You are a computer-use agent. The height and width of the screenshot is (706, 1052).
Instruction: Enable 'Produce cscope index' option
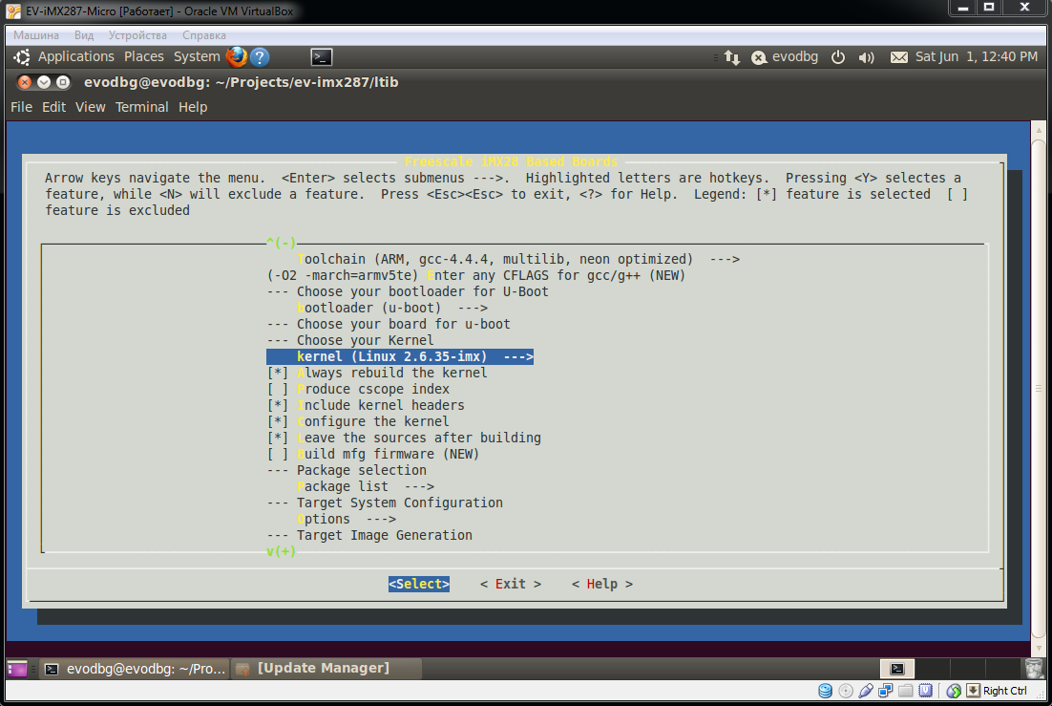click(x=278, y=389)
